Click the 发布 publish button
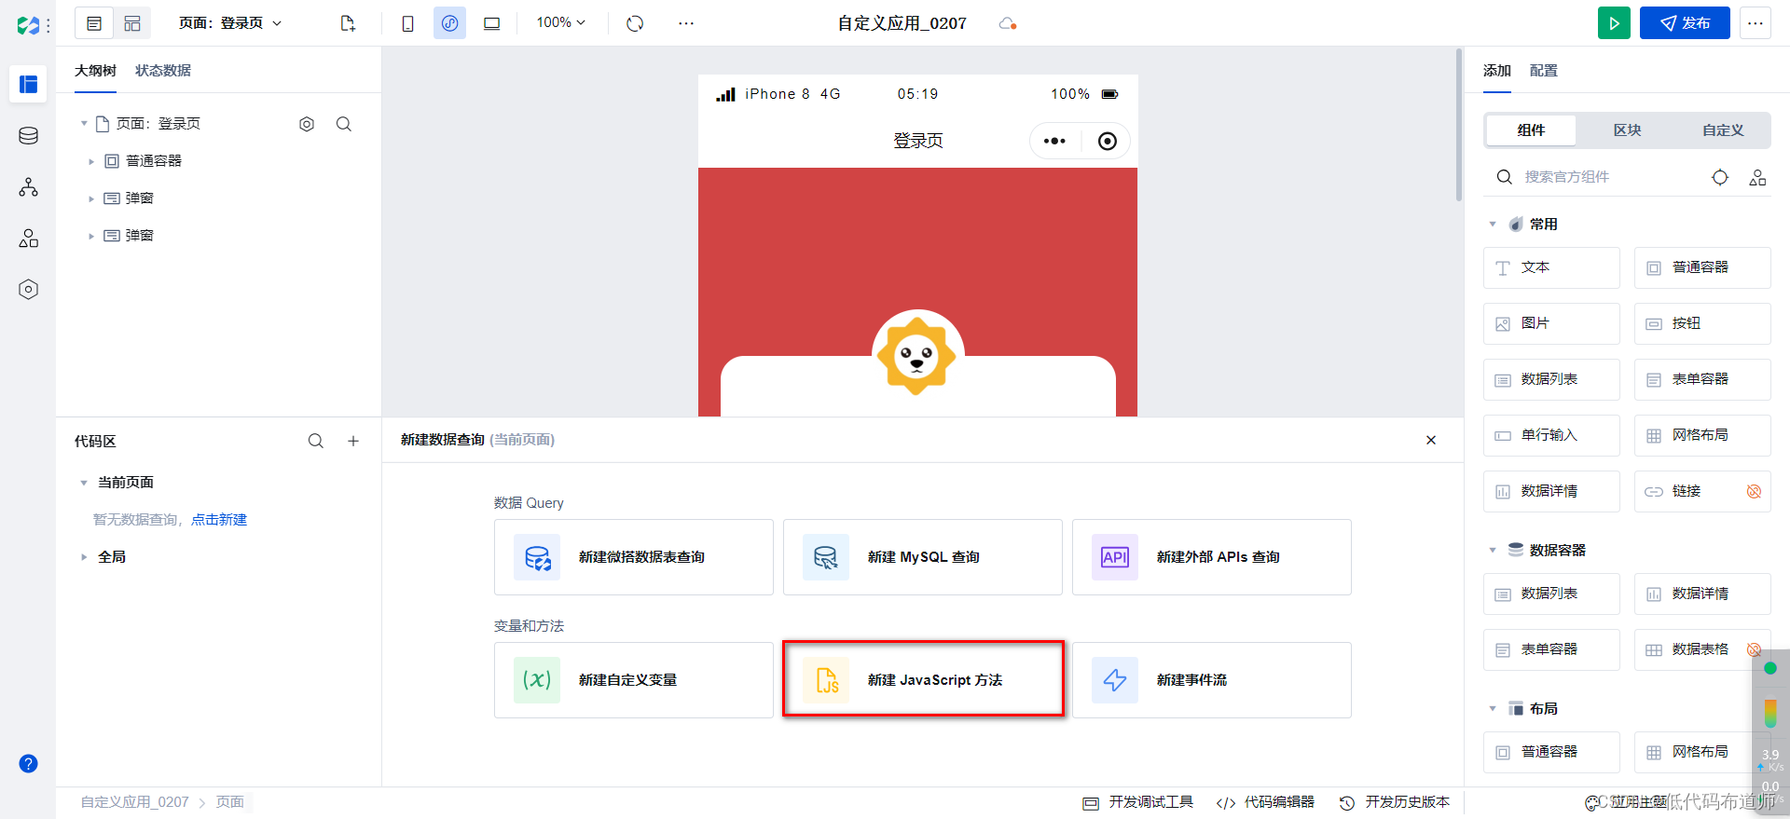 1685,23
